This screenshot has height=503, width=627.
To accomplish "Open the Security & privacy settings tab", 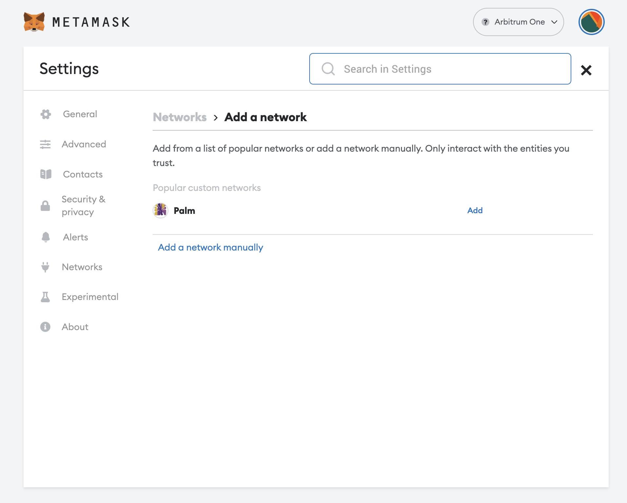I will pos(84,206).
